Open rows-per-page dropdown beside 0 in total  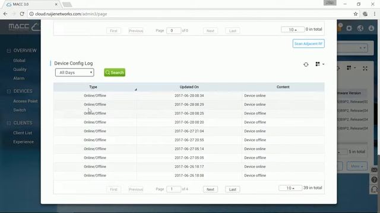293,30
